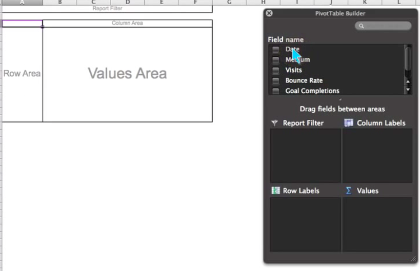Toggle the Bounce Rate field checkbox
Viewport: 420px width, 271px height.
276,81
